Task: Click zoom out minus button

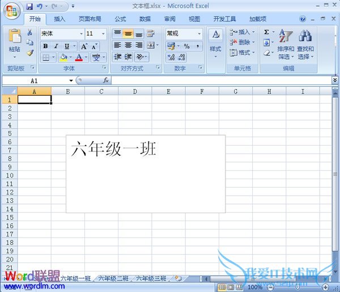Action: (270, 287)
